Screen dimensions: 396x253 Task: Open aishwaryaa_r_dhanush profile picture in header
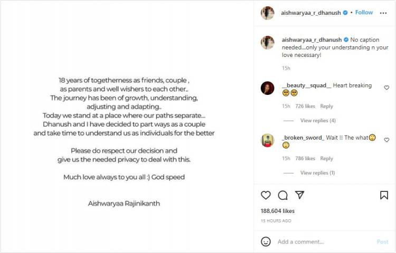click(268, 13)
